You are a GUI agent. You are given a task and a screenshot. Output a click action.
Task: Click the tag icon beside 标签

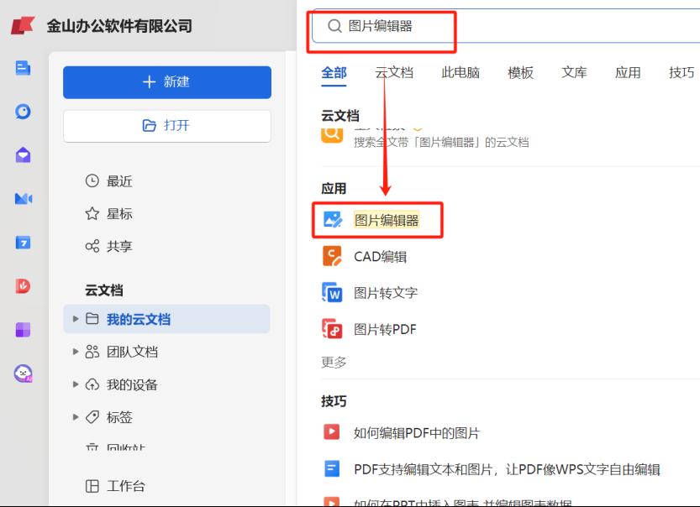pyautogui.click(x=92, y=416)
